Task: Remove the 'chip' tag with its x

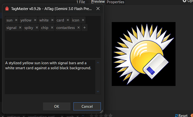Action: [52, 28]
